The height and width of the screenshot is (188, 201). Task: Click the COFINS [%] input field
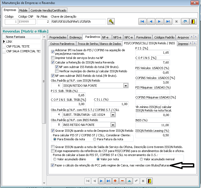(153, 62)
